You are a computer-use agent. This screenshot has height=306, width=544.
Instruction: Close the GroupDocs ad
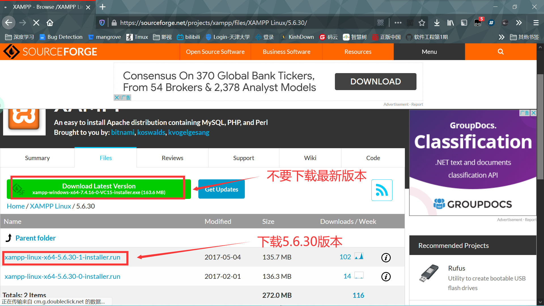pos(534,113)
